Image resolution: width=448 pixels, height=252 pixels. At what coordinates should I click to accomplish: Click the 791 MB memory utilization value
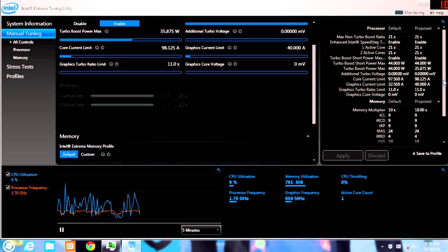294,182
